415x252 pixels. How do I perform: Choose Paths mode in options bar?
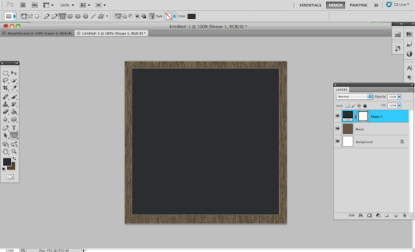(30, 16)
